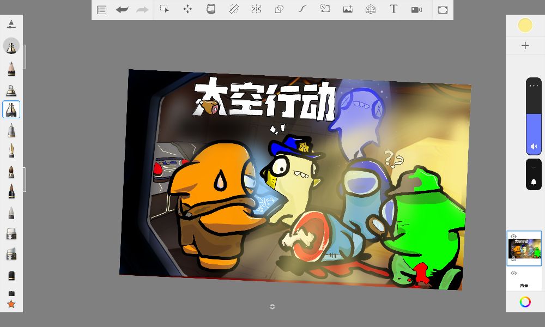Open the color wheel editor
This screenshot has width=545, height=327.
pos(525,302)
